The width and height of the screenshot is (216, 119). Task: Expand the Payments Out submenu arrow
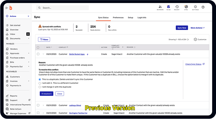pos(29,66)
